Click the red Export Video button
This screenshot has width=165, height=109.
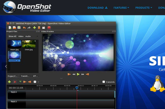[49, 28]
